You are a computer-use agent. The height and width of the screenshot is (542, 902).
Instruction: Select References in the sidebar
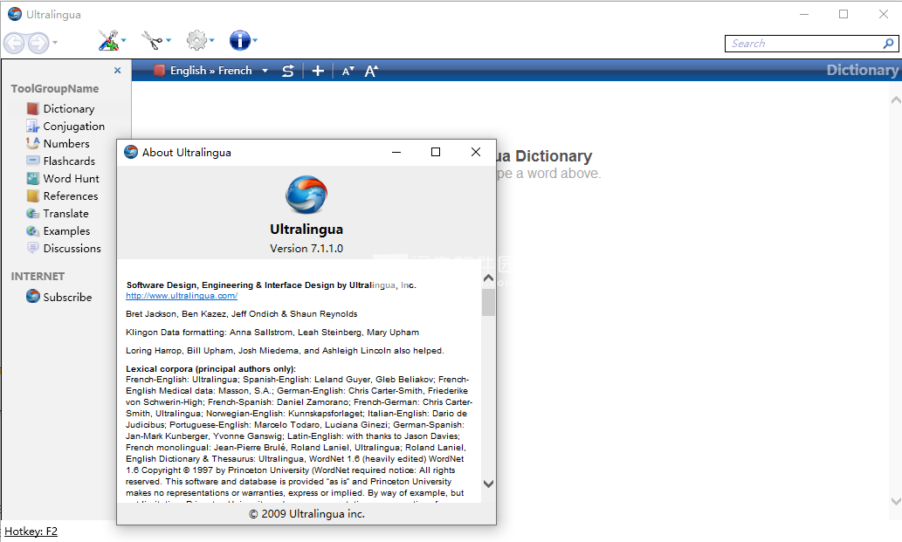(70, 196)
